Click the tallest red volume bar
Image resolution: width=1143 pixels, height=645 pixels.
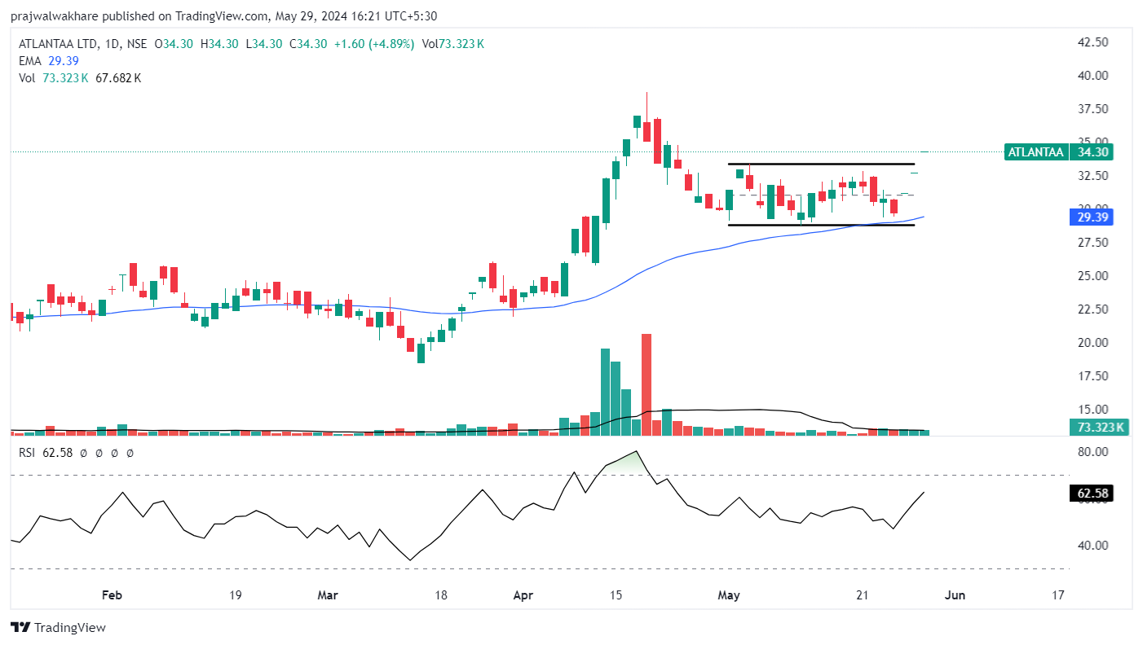pos(647,384)
